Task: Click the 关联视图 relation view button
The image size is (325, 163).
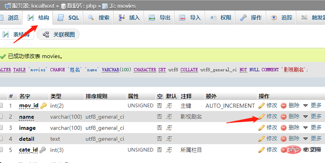Action: (x=58, y=34)
